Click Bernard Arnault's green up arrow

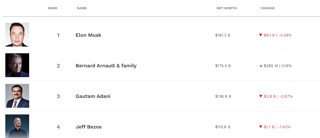click(x=261, y=66)
